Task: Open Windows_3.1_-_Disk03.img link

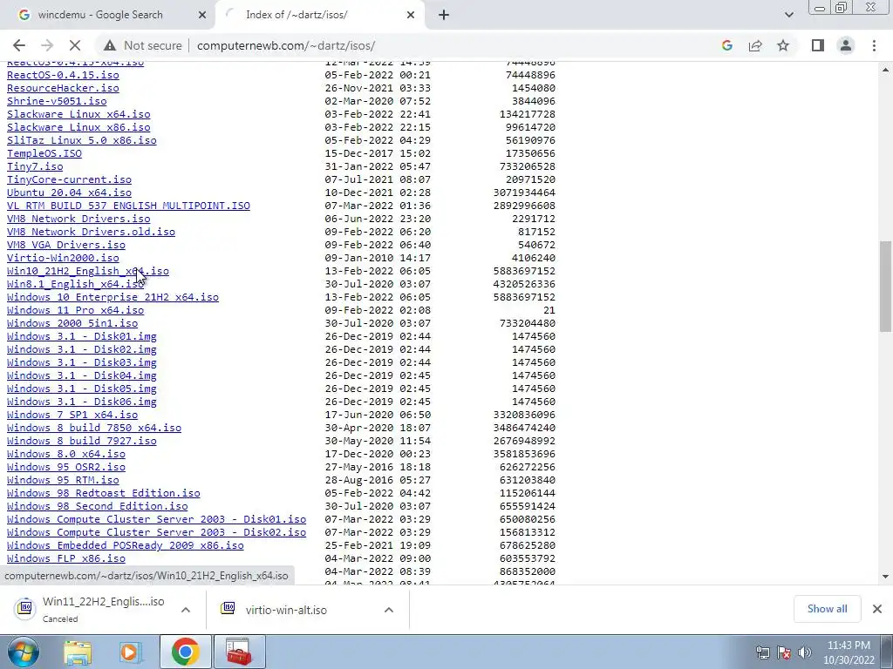Action: point(82,363)
